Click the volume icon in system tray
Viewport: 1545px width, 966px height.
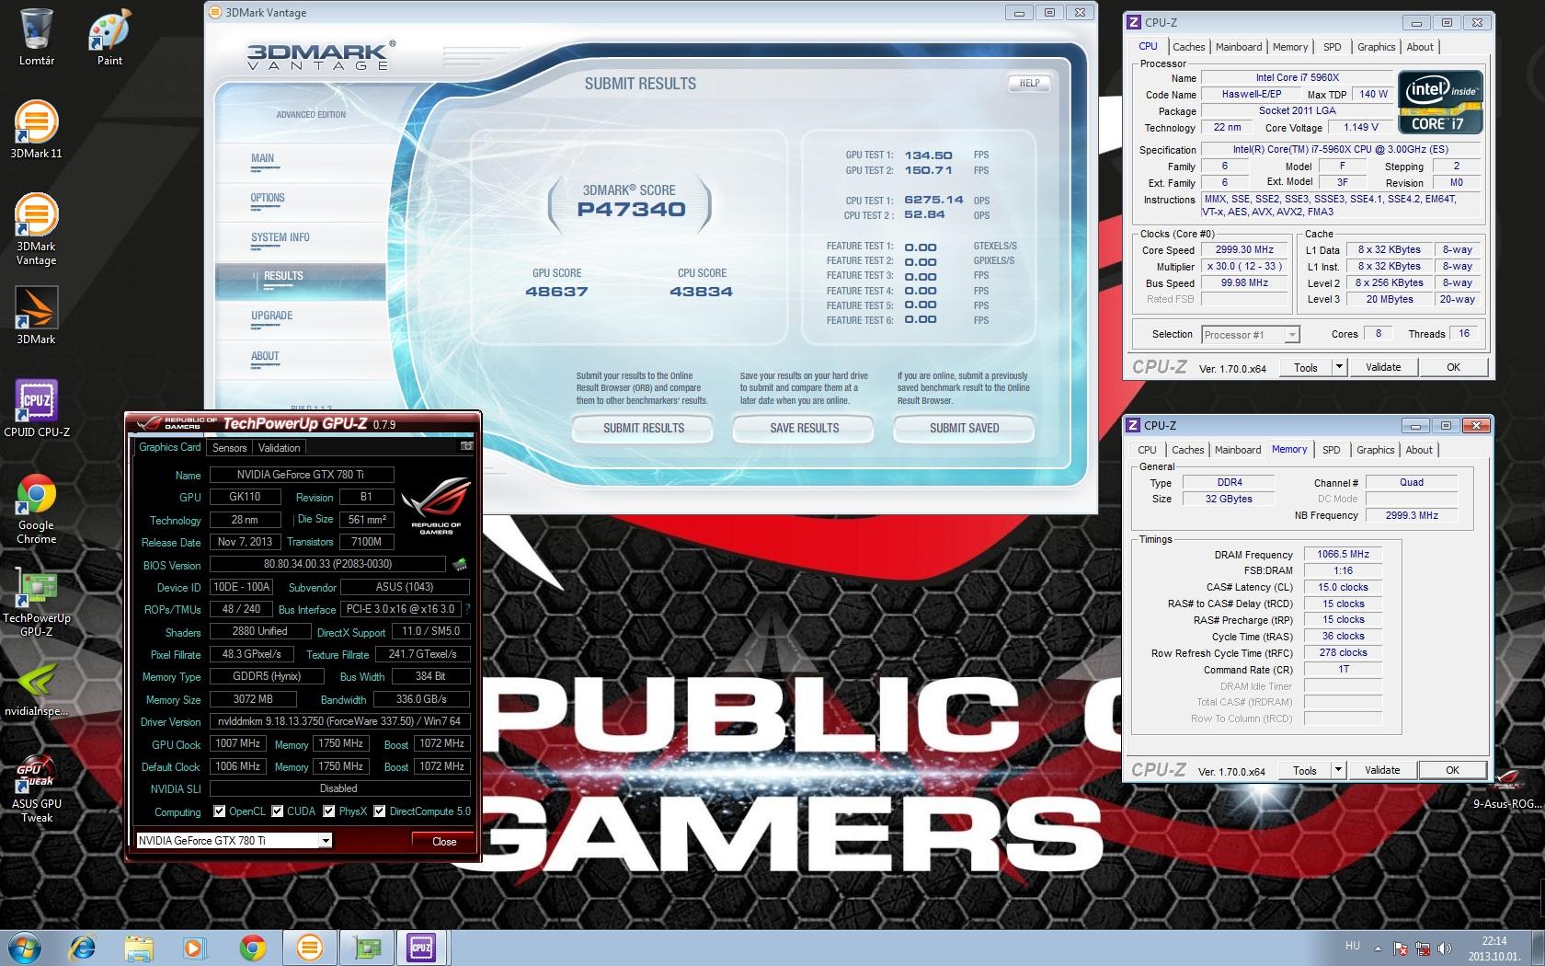1444,949
